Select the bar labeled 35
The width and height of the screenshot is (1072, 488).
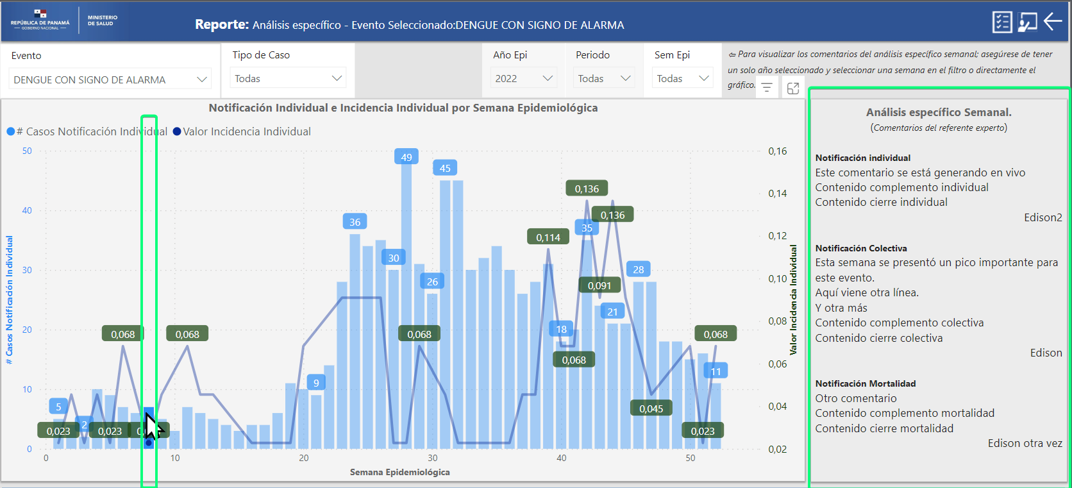pyautogui.click(x=587, y=344)
